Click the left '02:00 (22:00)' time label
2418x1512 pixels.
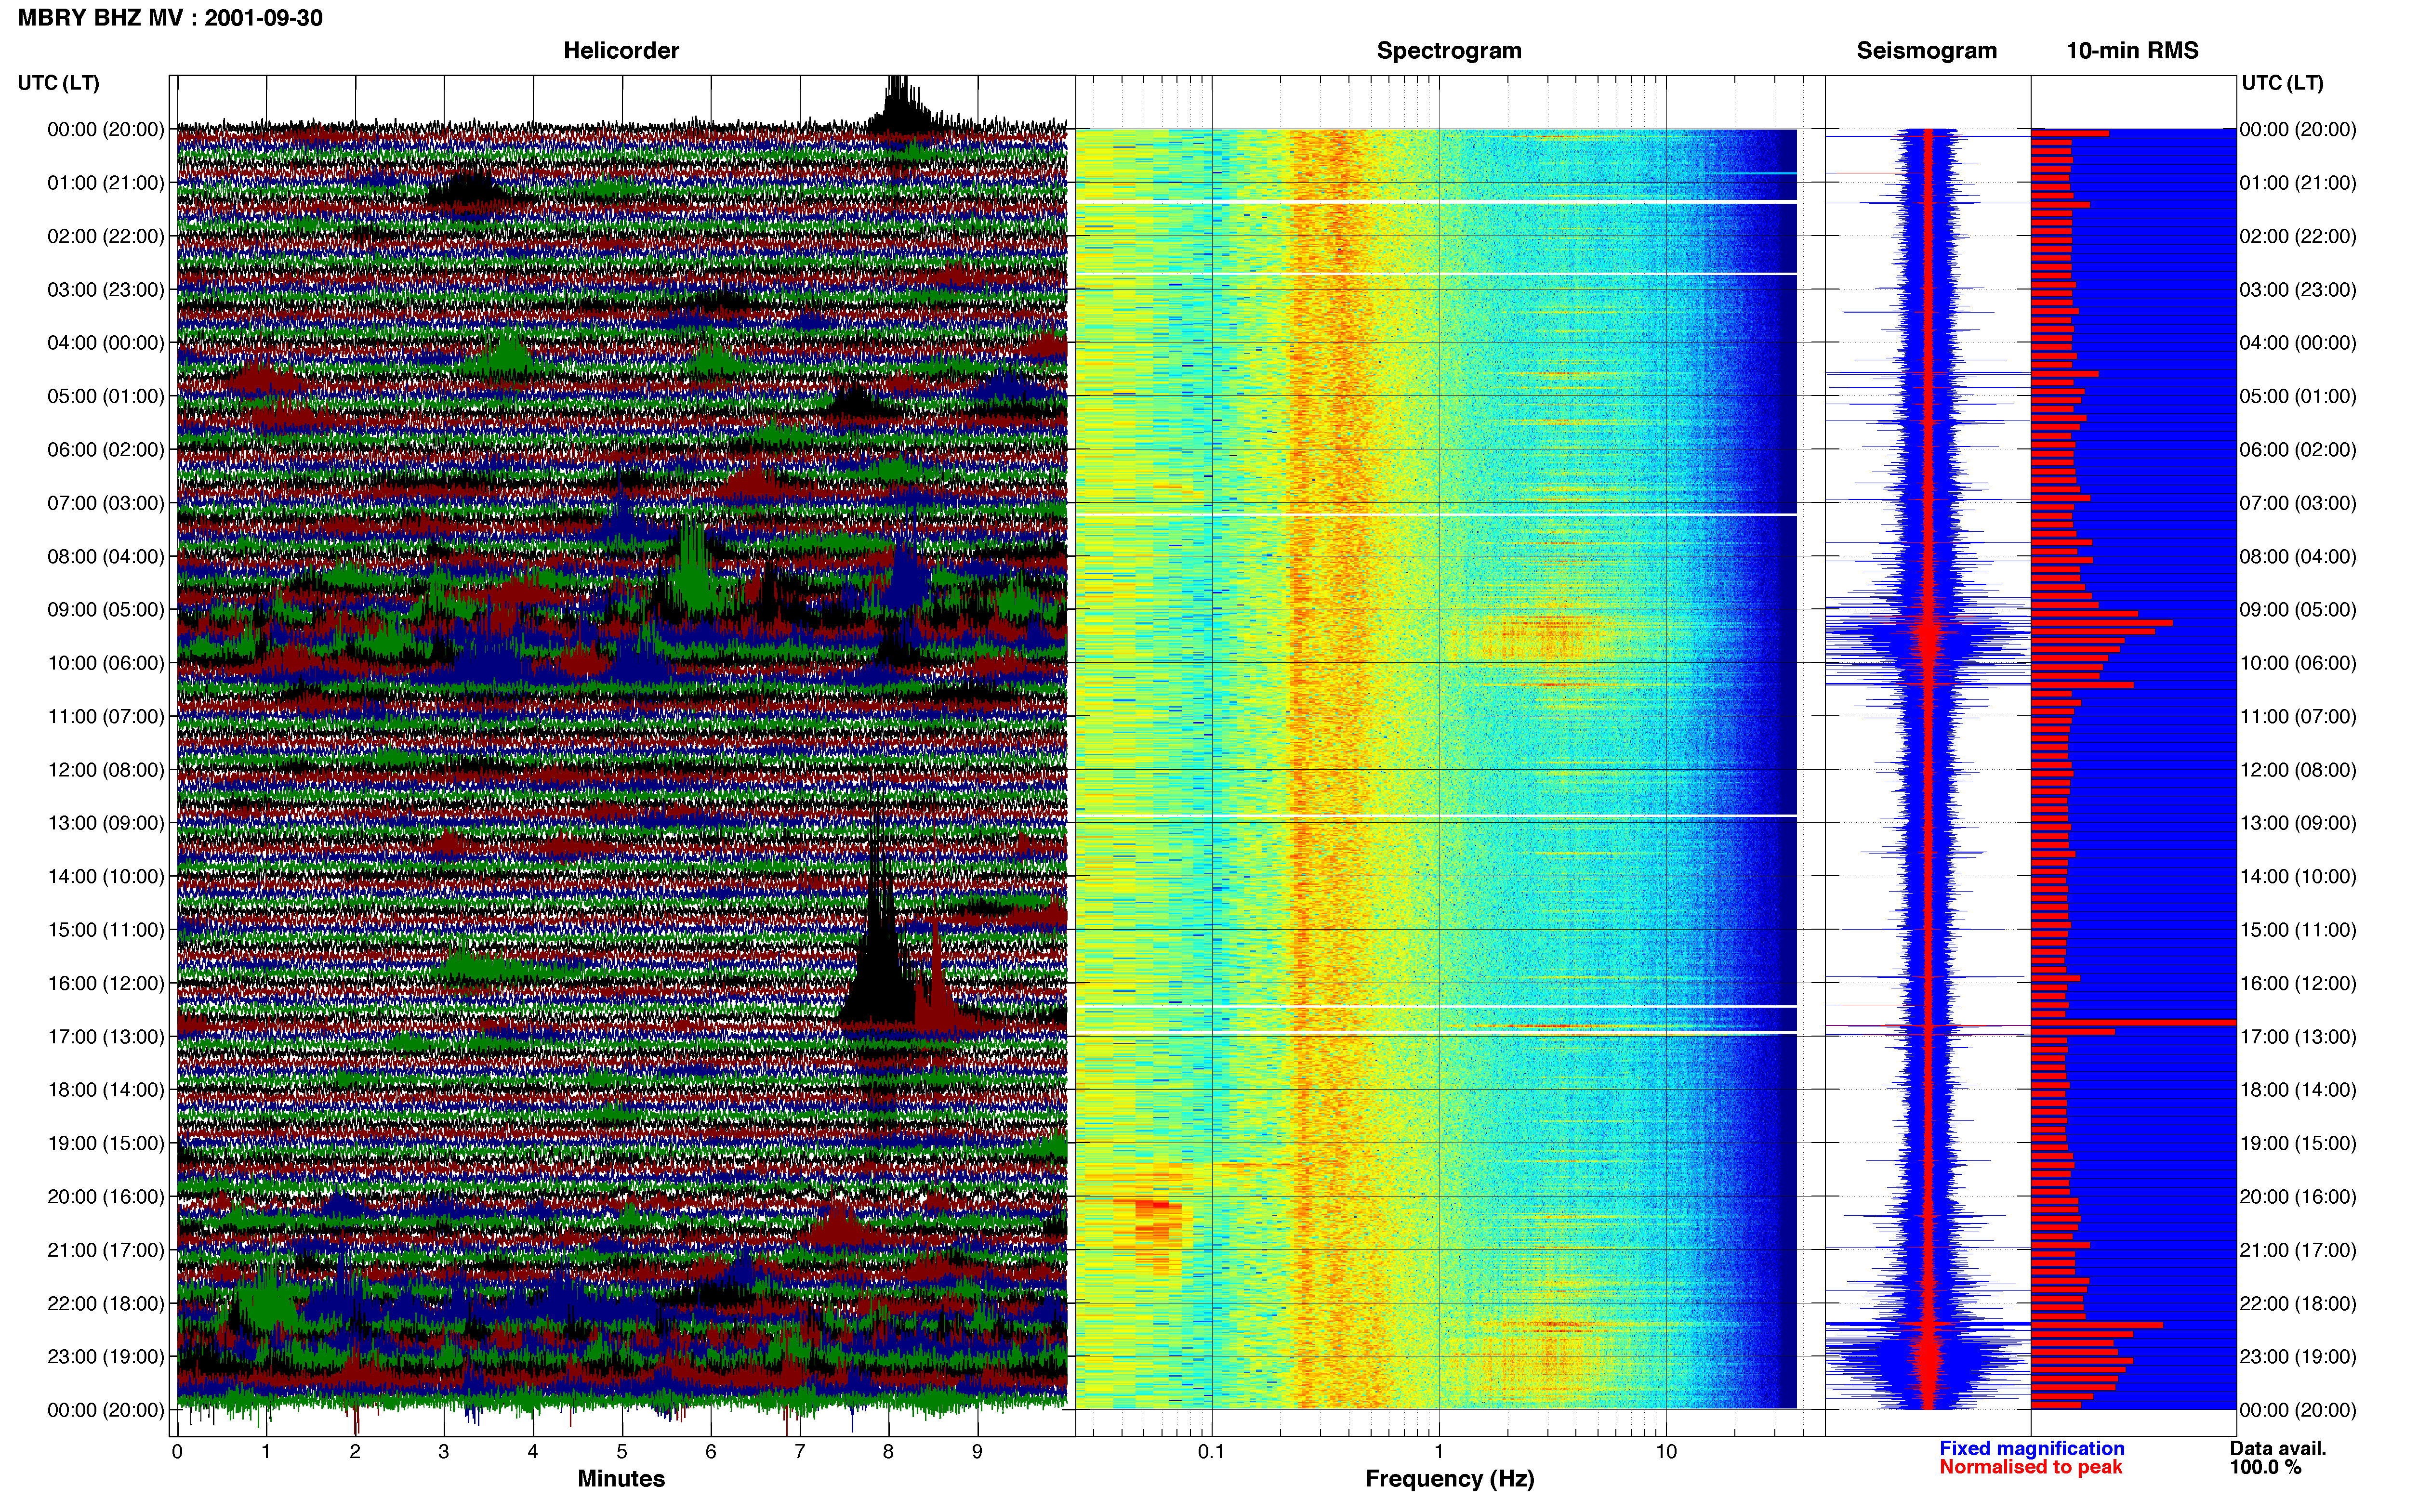(x=106, y=236)
